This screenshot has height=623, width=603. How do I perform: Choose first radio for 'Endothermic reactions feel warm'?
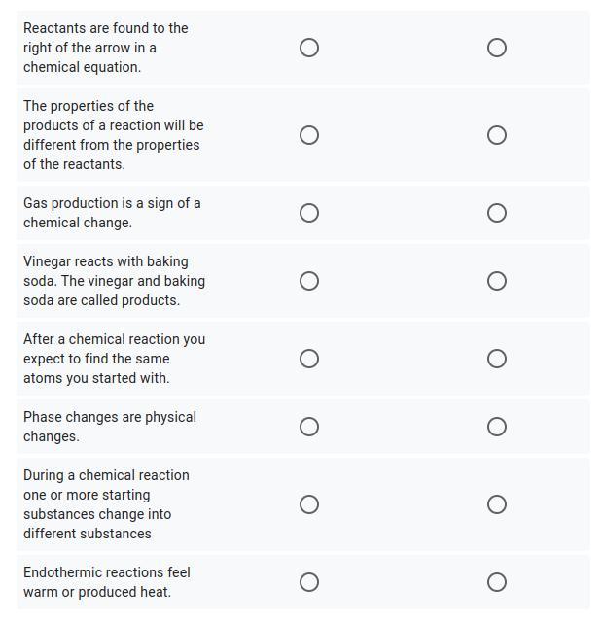coord(309,582)
